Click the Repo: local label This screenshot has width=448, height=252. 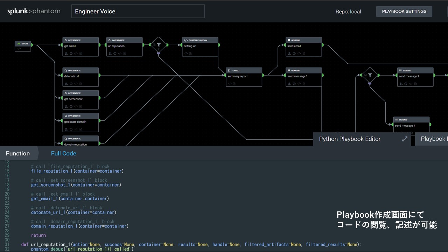348,12
